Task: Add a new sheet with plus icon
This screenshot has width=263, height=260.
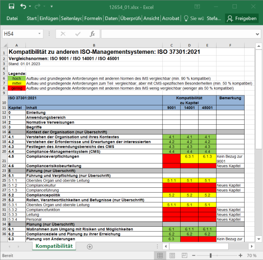Action: (90, 246)
